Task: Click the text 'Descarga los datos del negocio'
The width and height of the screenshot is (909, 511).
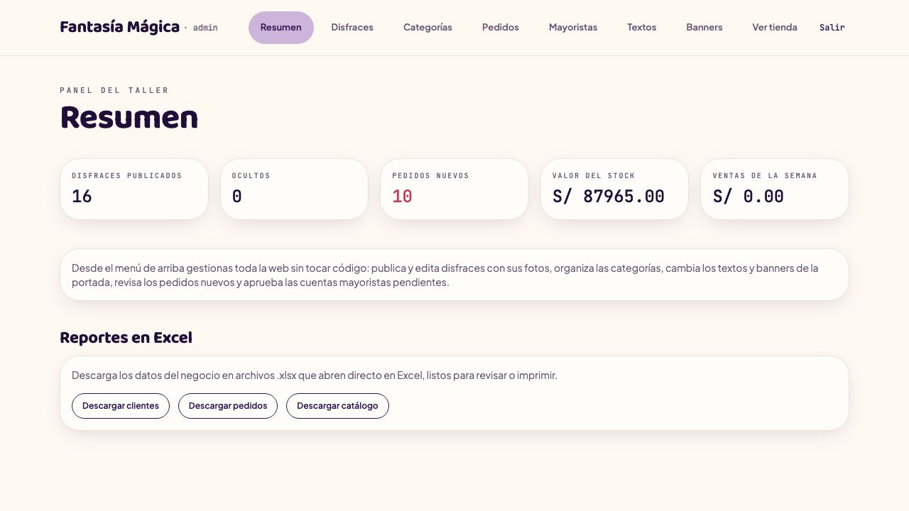Action: pyautogui.click(x=315, y=375)
